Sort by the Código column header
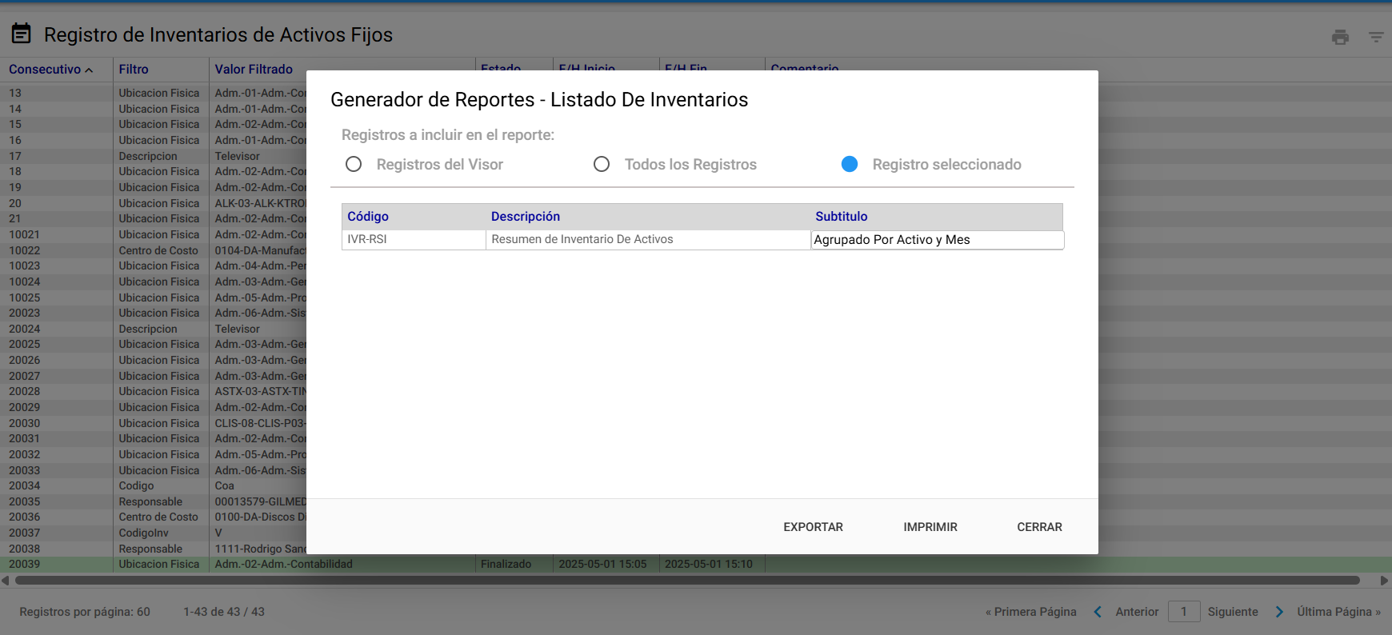The image size is (1392, 635). 368,217
